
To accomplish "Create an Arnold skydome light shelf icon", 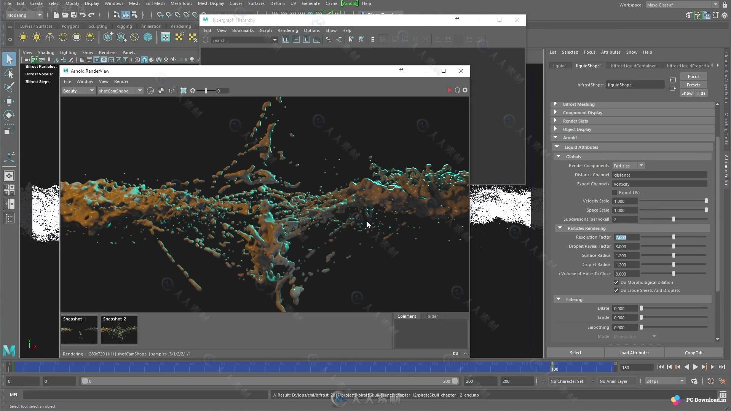I will click(63, 37).
